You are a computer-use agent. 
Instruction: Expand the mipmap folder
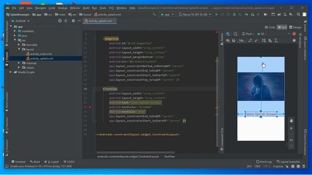[19, 63]
